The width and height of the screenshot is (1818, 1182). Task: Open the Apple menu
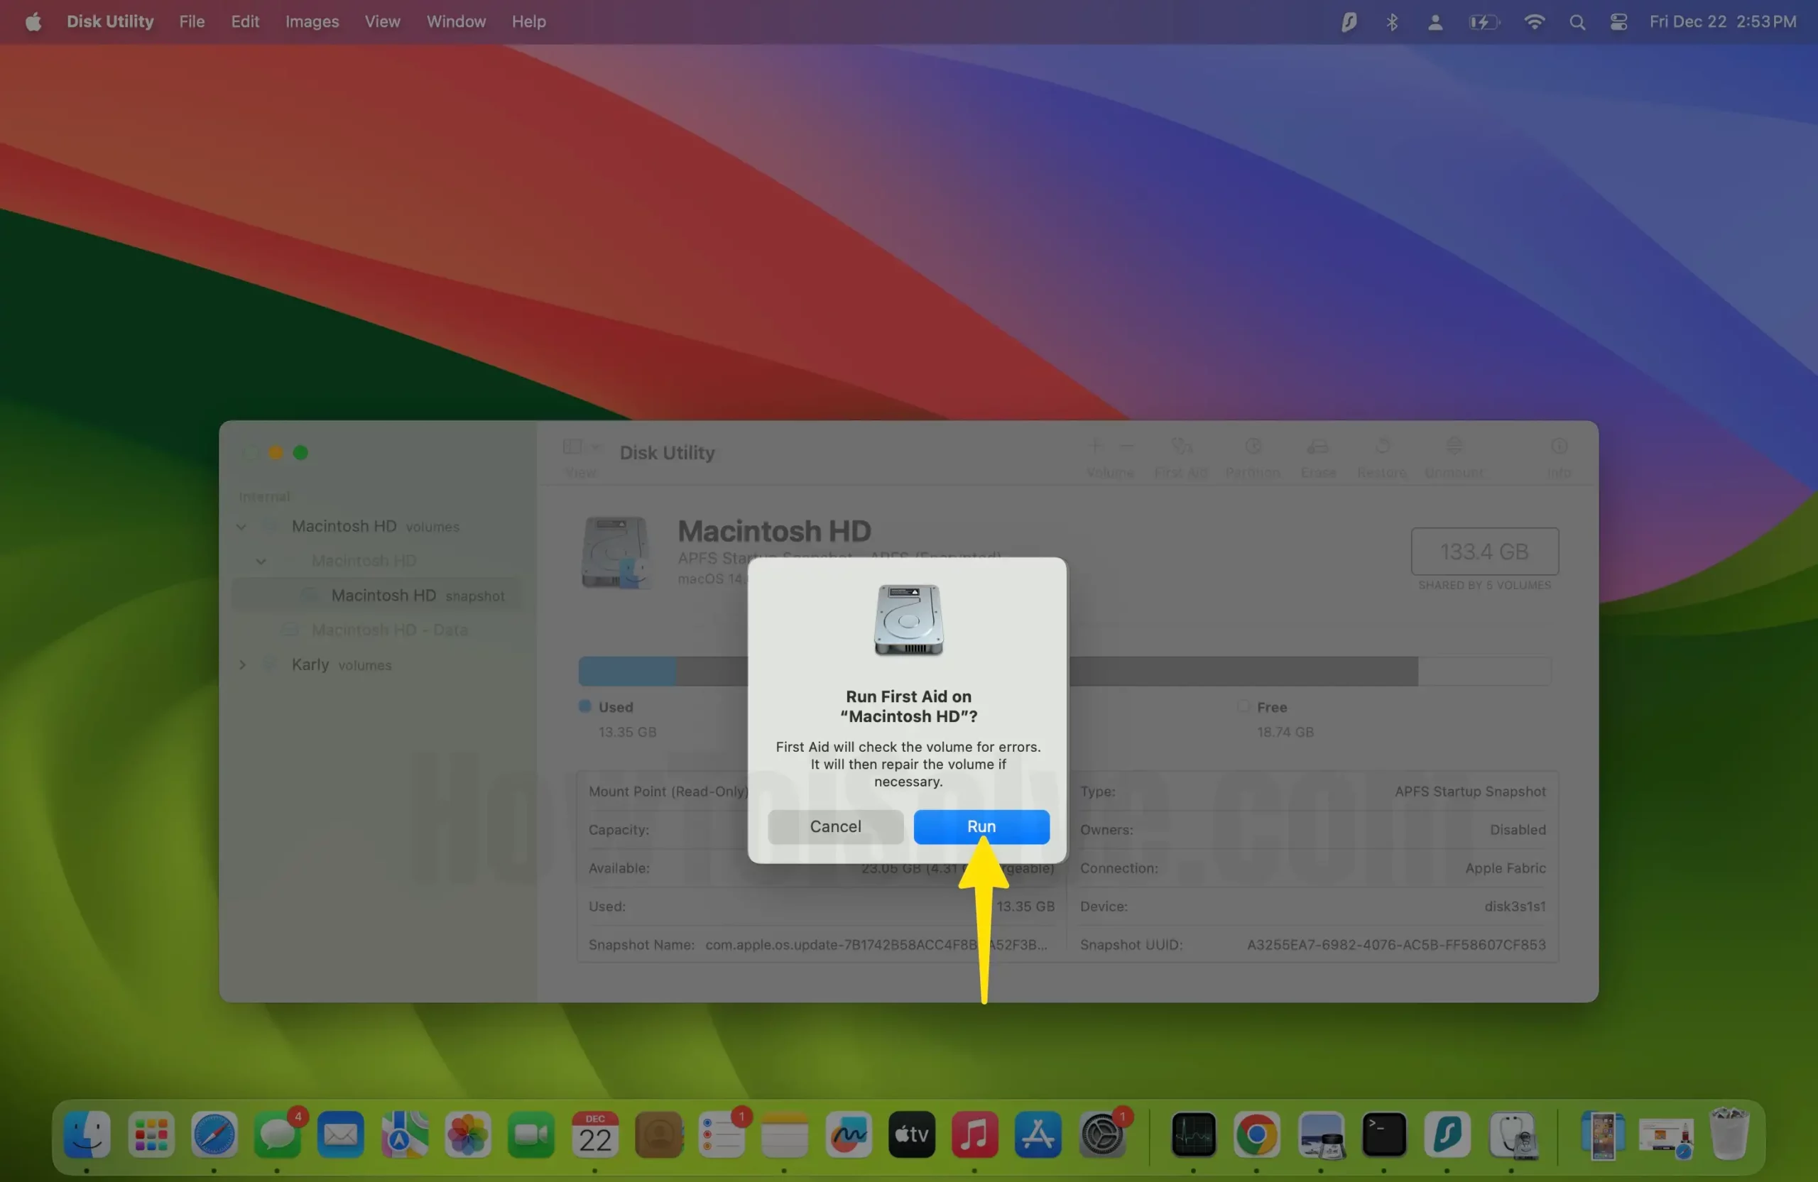click(33, 21)
